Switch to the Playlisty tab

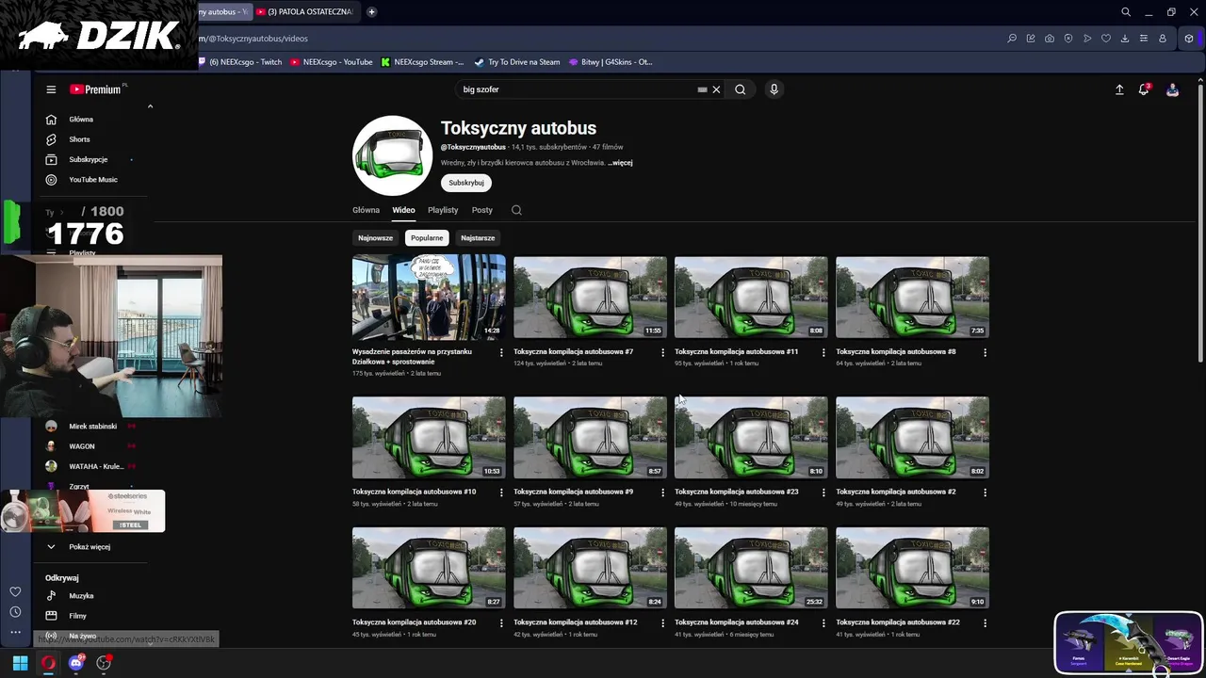443,210
